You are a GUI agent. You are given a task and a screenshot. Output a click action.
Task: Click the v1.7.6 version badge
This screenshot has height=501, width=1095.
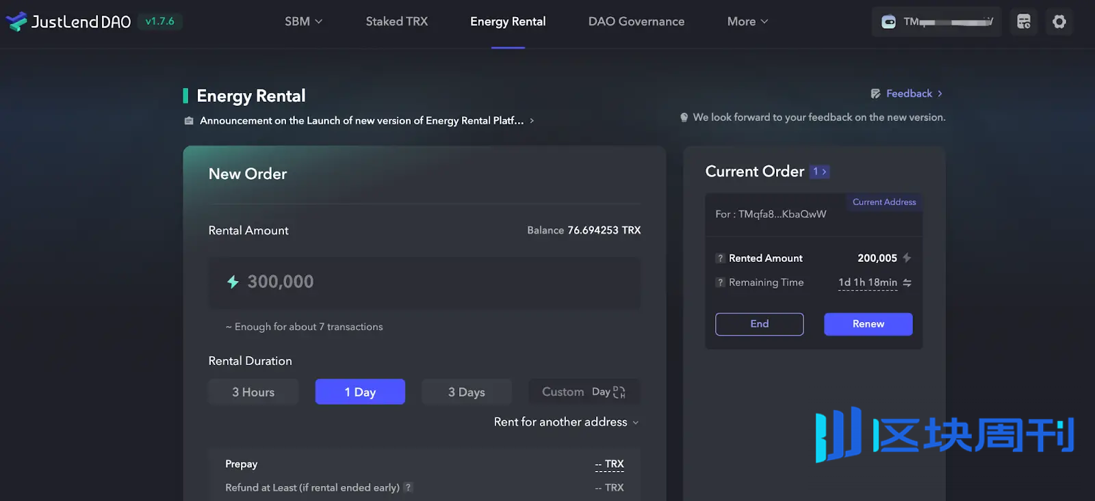160,21
